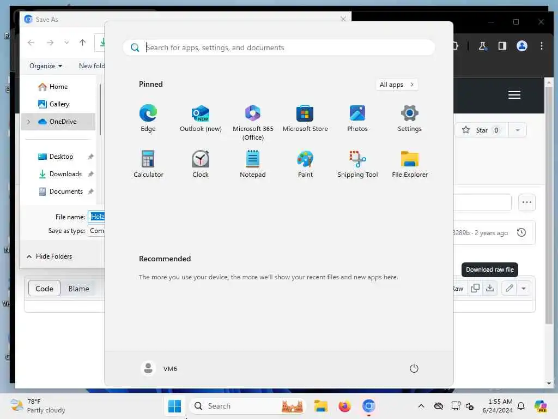558x419 pixels.
Task: Launch Snipping Tool
Action: tap(357, 164)
